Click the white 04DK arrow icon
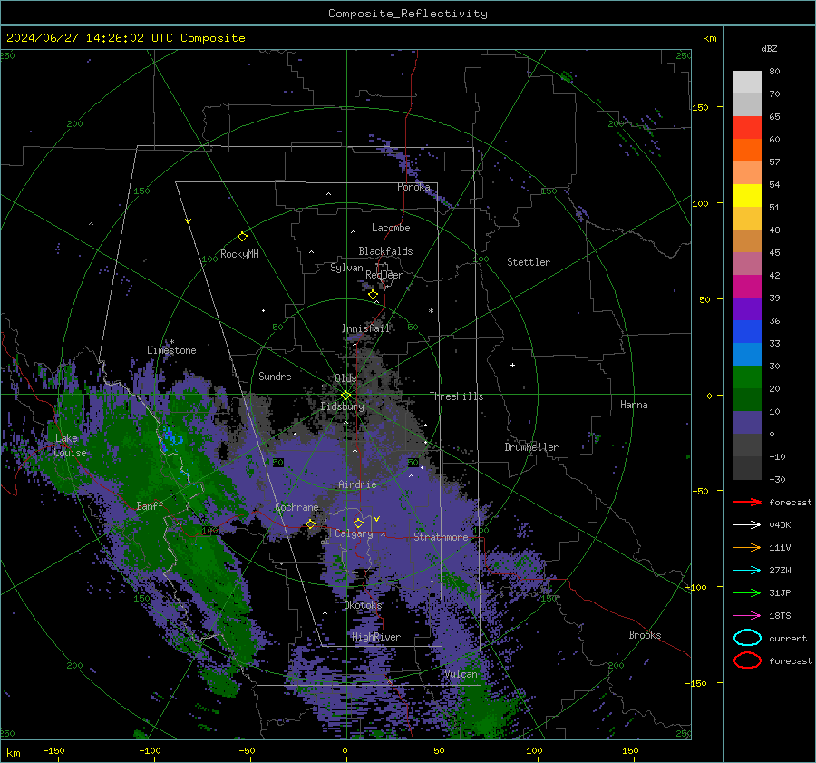 point(747,524)
